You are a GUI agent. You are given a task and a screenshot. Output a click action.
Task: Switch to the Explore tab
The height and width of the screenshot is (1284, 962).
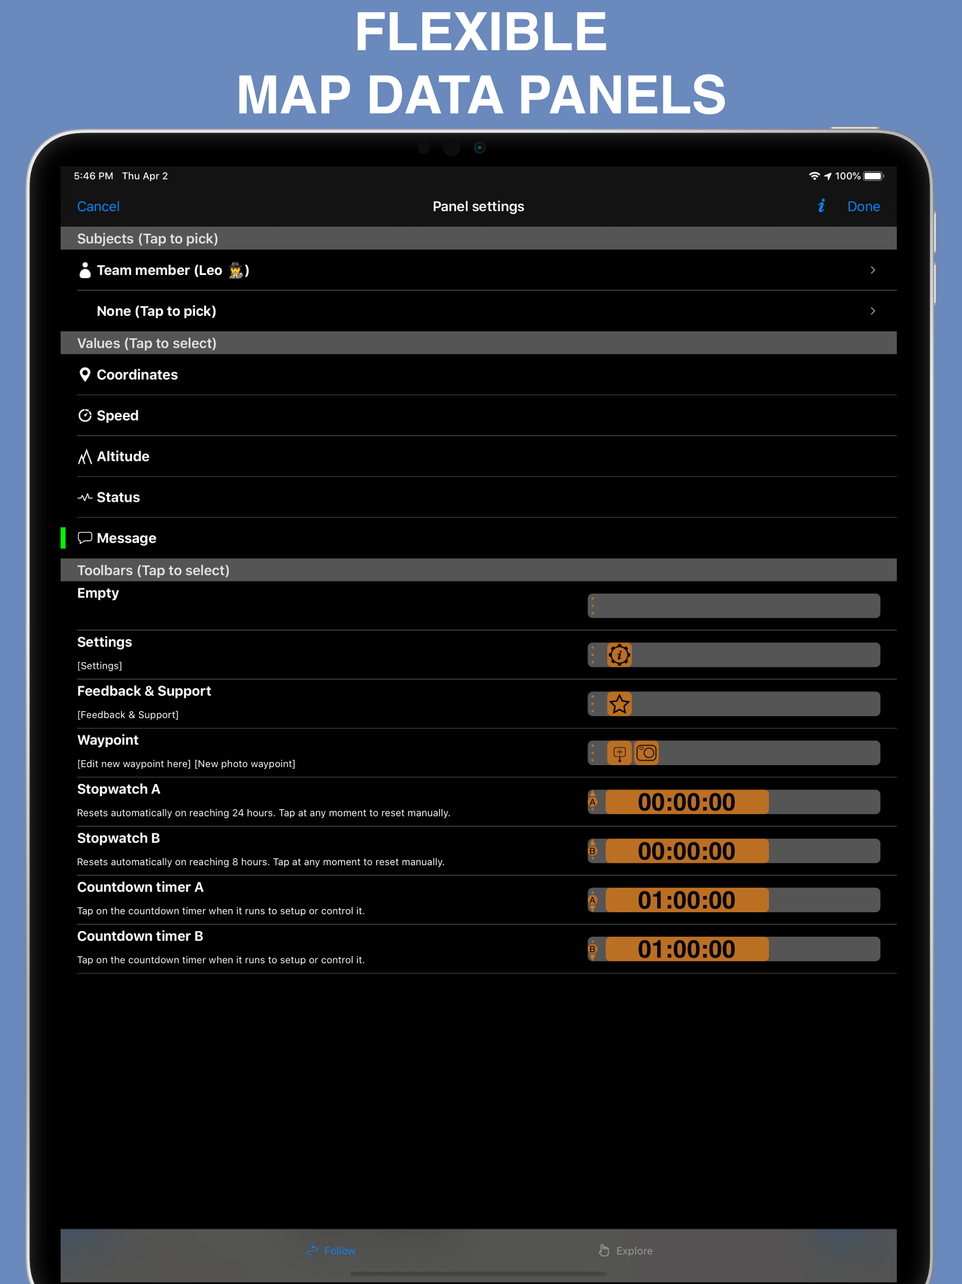[x=626, y=1250]
